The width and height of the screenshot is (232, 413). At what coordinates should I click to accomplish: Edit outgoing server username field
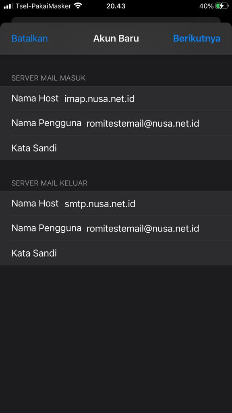pyautogui.click(x=116, y=228)
